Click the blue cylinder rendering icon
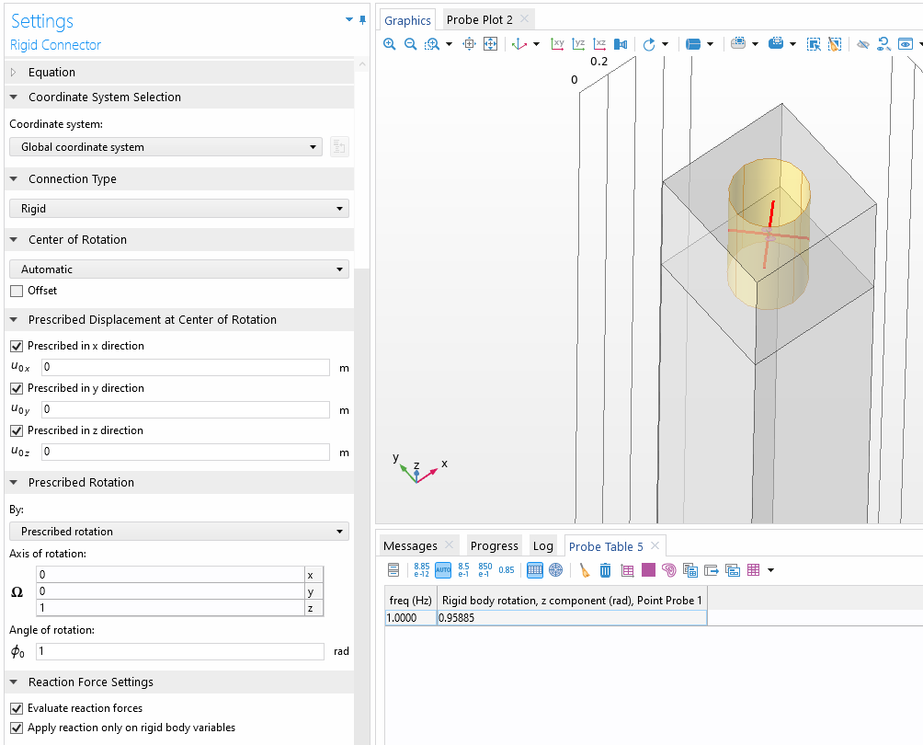 pos(693,44)
